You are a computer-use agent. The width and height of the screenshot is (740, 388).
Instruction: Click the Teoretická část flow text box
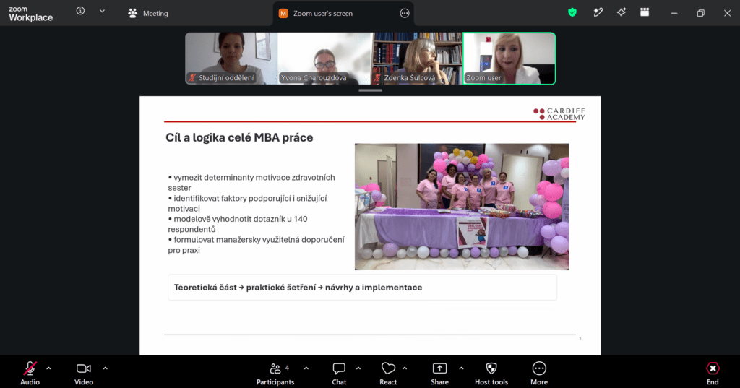(x=363, y=288)
